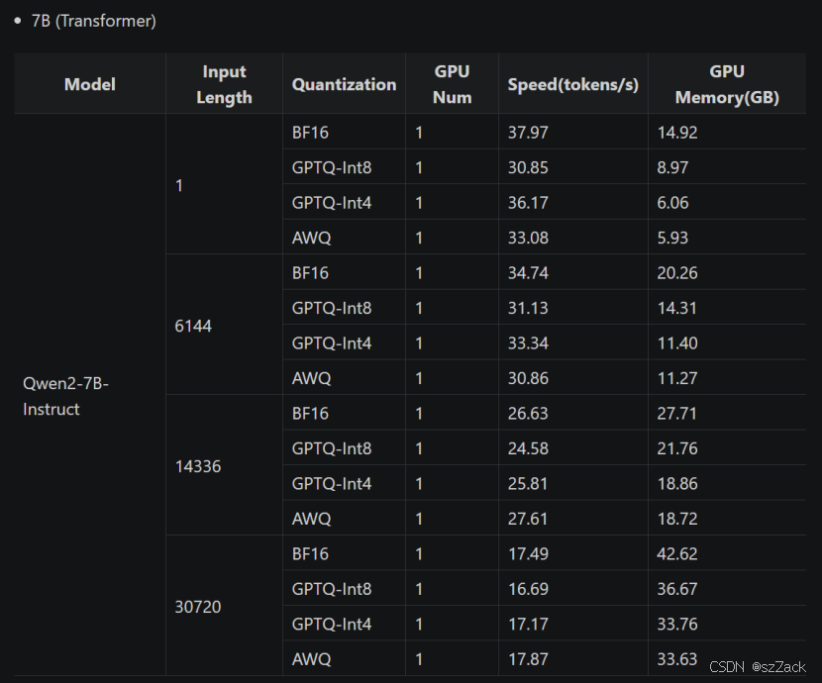Click speed value 30.86
Viewport: 822px width, 683px height.
528,378
